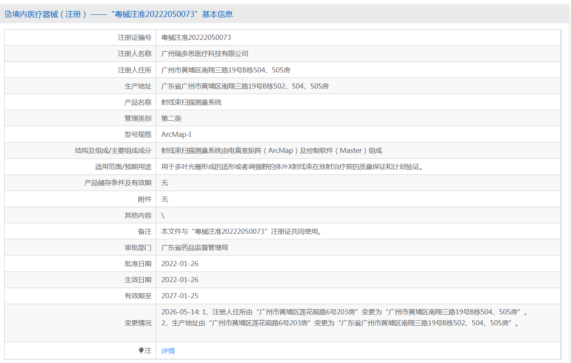Image resolution: width=571 pixels, height=363 pixels.
Task: Click the 适用范围/预期用途 description text
Action: [x=293, y=166]
